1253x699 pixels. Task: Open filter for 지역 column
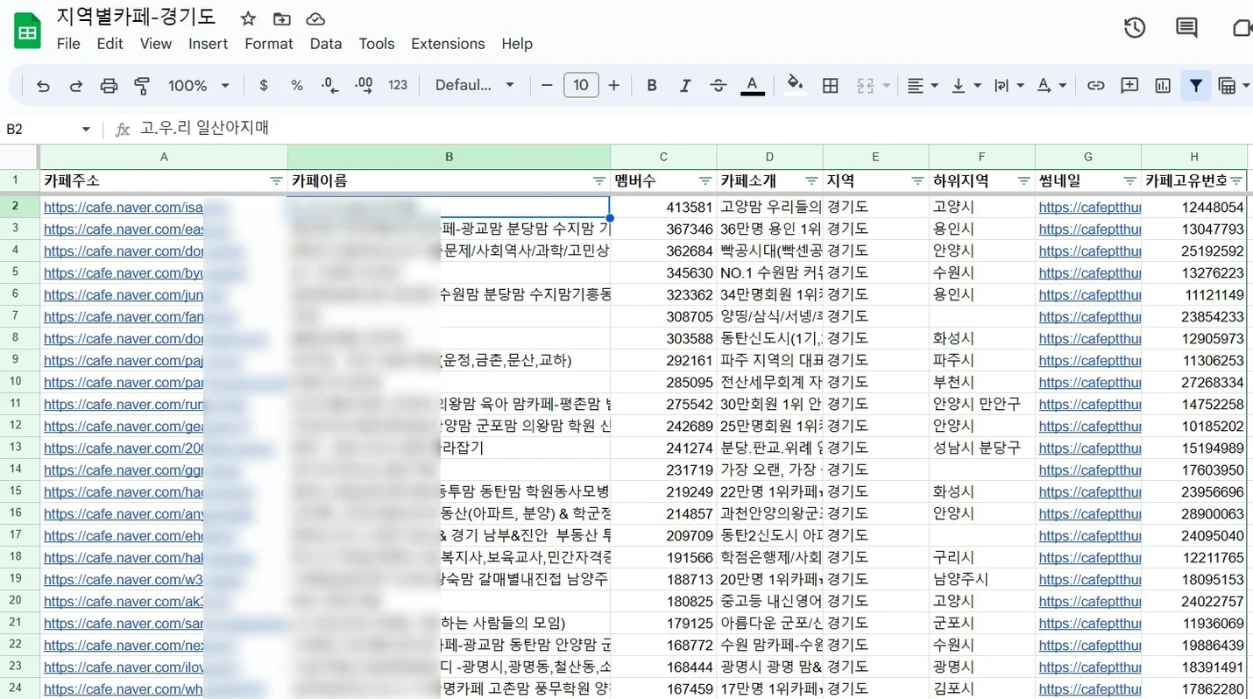click(x=917, y=181)
